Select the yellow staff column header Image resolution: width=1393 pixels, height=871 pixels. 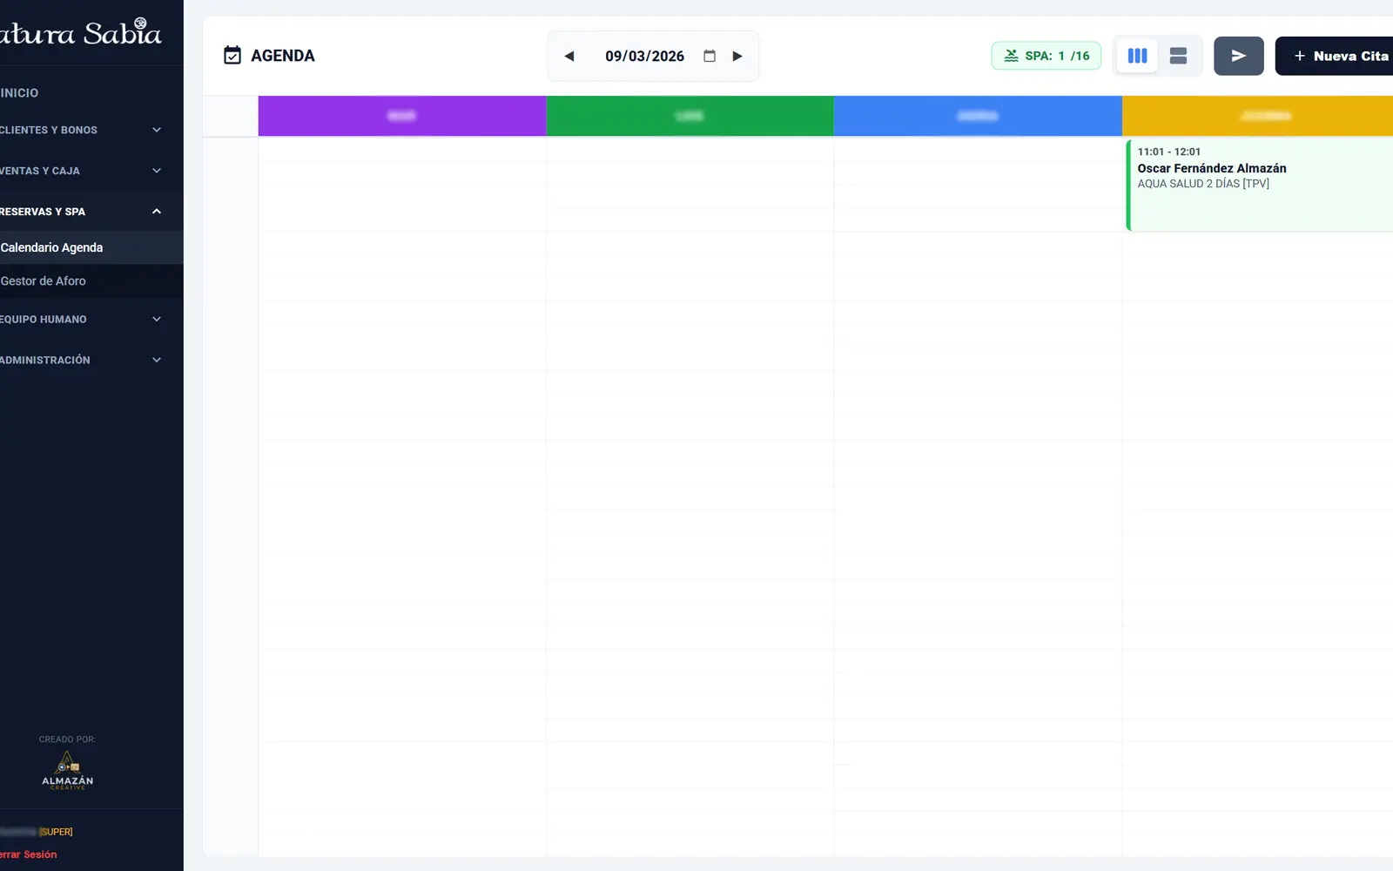[1257, 116]
